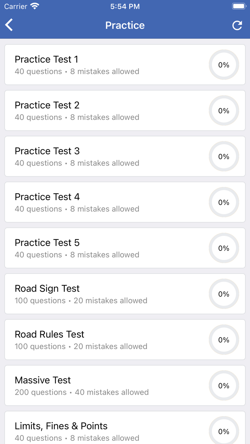Start Practice Test 3
The height and width of the screenshot is (444, 250).
pyautogui.click(x=107, y=156)
